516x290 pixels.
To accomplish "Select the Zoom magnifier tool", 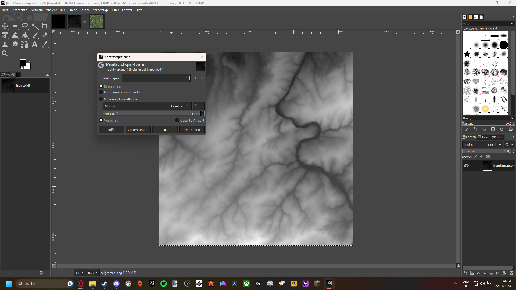I will point(5,53).
